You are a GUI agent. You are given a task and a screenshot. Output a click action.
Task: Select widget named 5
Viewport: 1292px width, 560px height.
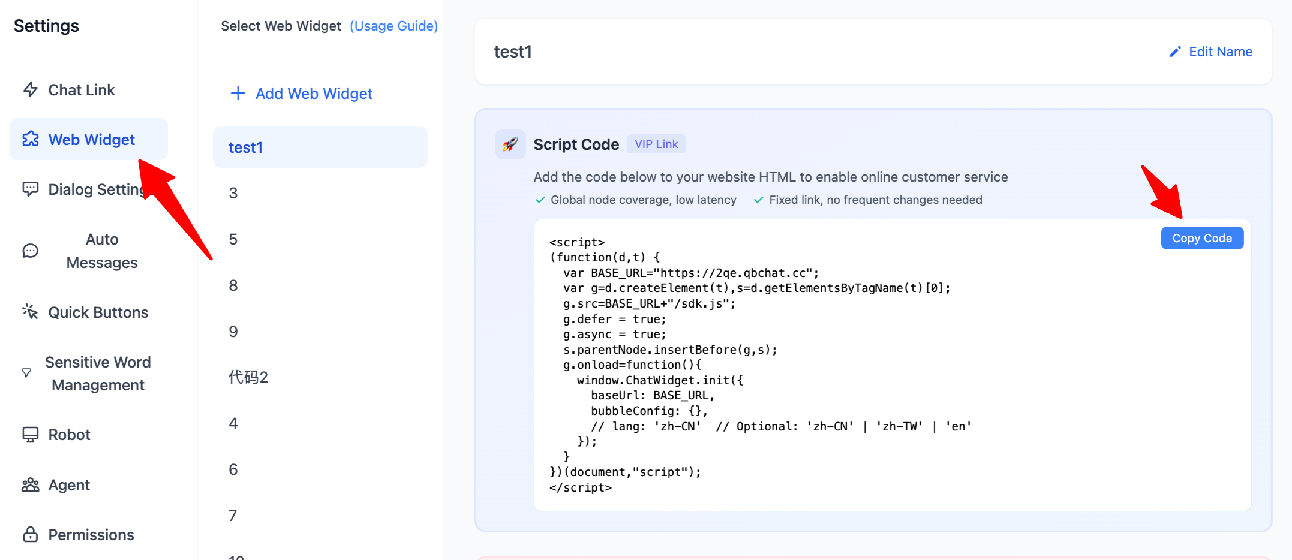click(x=320, y=239)
